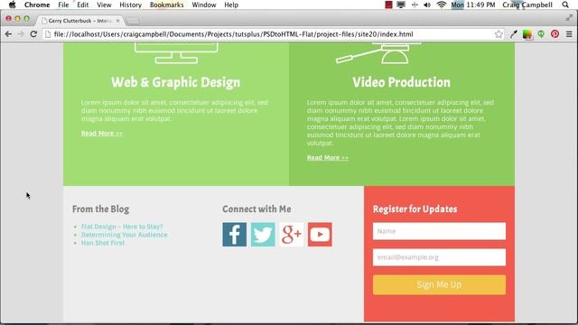Click the red square menu bar icon
This screenshot has width=578, height=325.
(x=388, y=5)
